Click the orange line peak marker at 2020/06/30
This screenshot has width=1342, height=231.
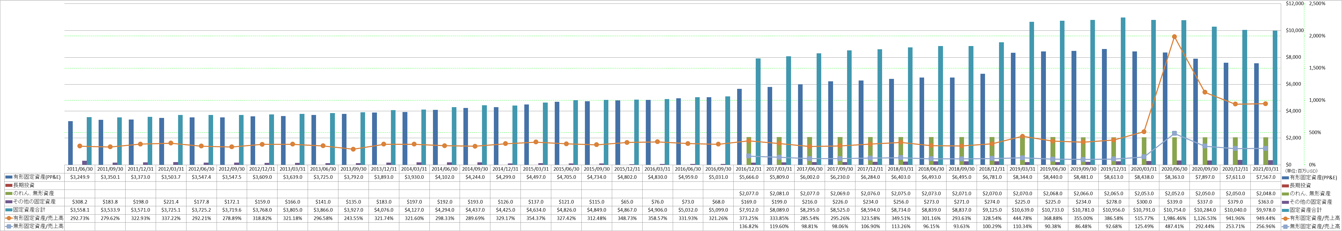(1174, 37)
